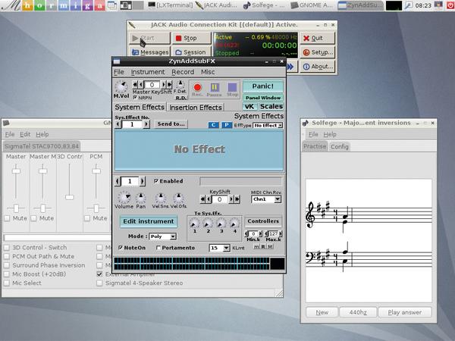455x341 pixels.
Task: Click To Sys.Efx send knob 3
Action: click(x=221, y=223)
